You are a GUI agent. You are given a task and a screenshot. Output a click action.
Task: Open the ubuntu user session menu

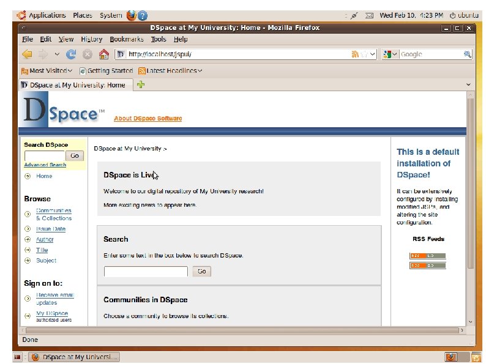point(465,15)
